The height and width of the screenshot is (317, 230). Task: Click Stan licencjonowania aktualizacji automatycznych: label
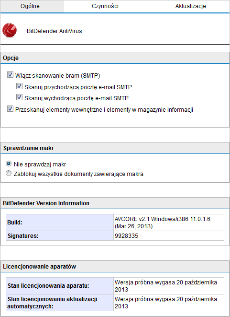pyautogui.click(x=60, y=303)
